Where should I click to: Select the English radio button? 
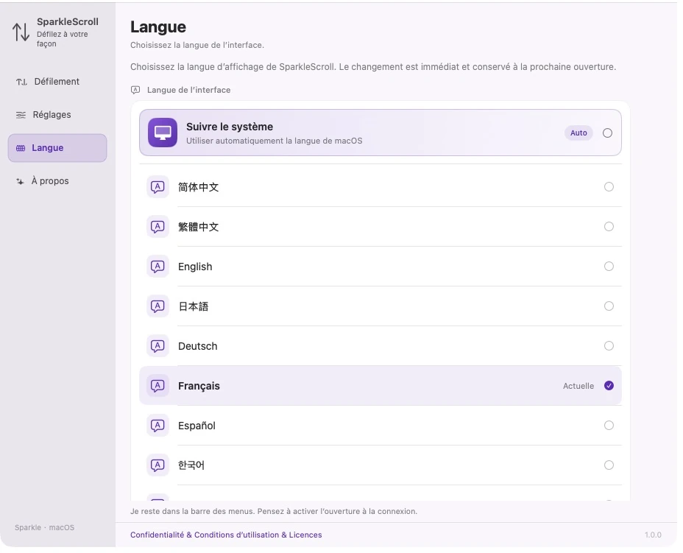pos(609,267)
